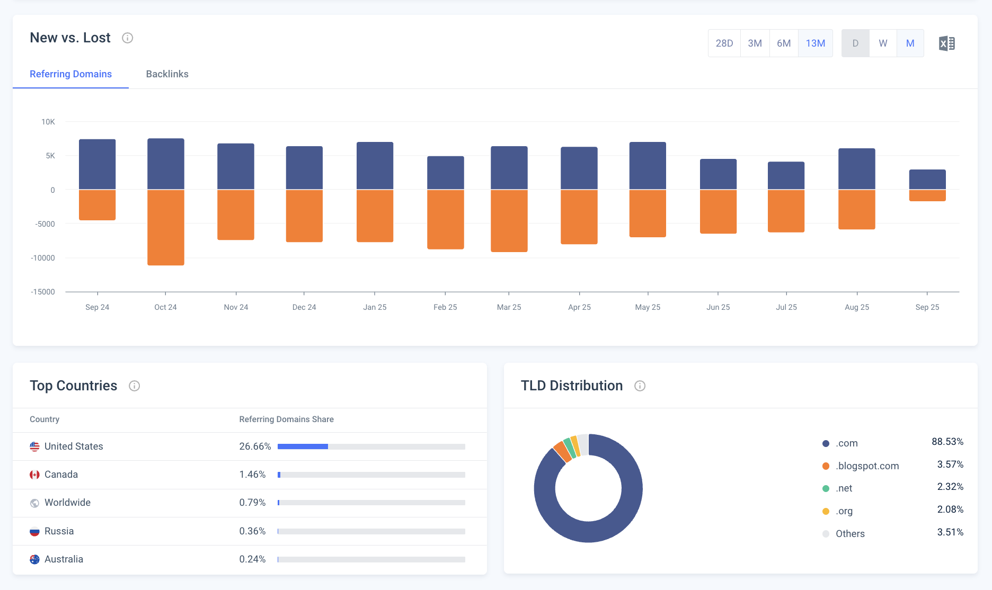Click the Canada flag icon
The width and height of the screenshot is (992, 590).
point(34,475)
